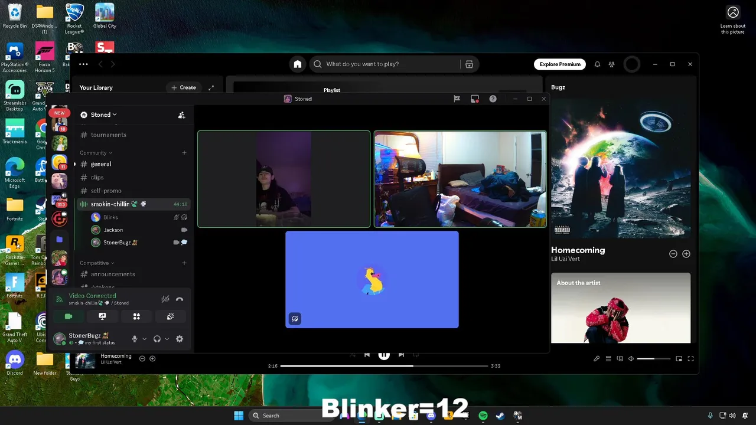The image size is (756, 425).
Task: Open Discord folder in server list
Action: click(x=59, y=240)
